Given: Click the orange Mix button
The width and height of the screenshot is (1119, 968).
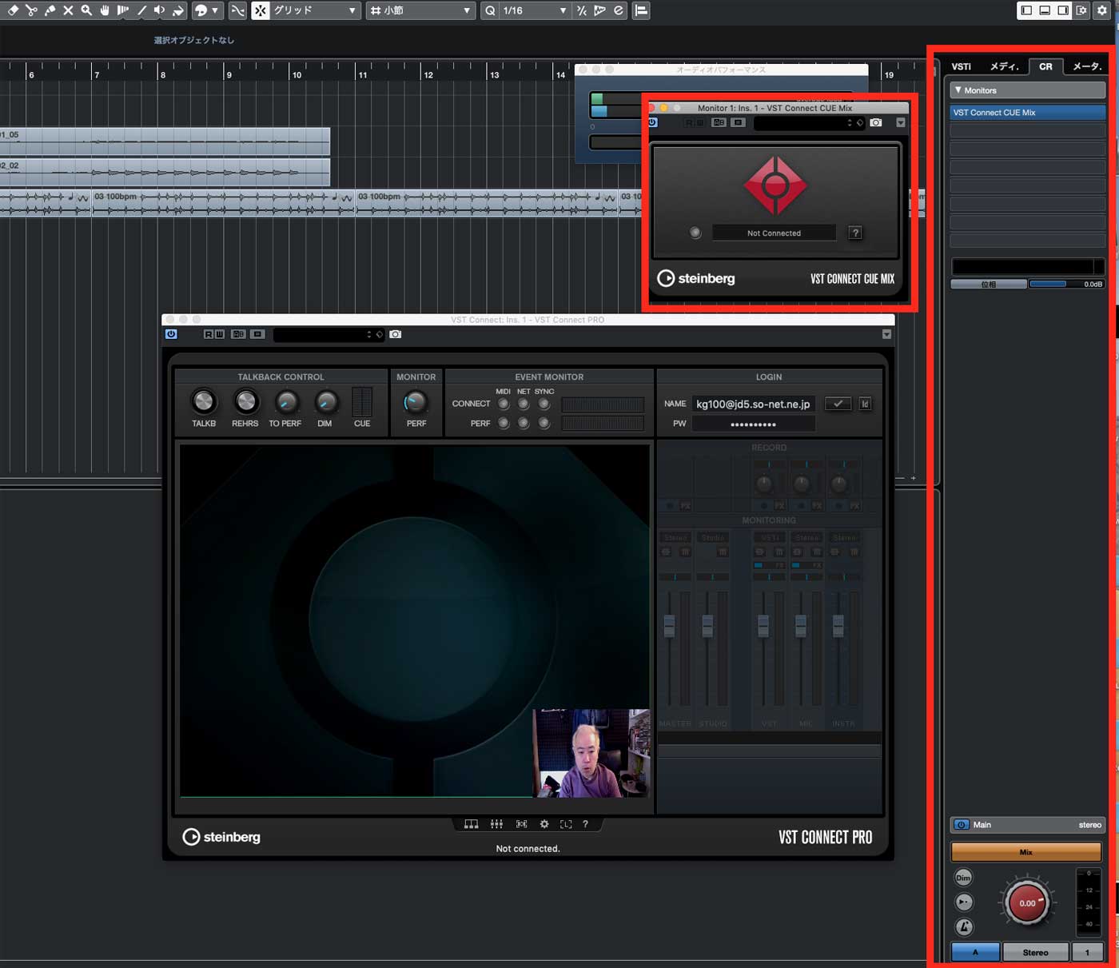Looking at the screenshot, I should [x=1026, y=852].
